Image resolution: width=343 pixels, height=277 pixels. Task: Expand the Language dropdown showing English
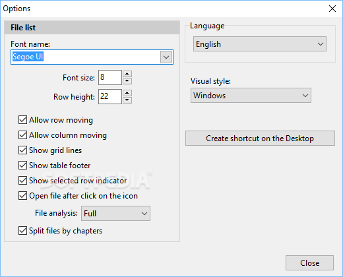pyautogui.click(x=260, y=44)
